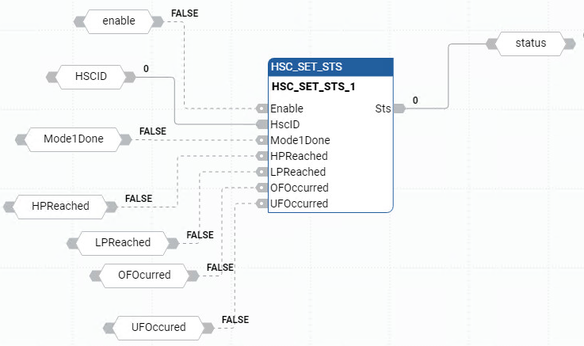Screen dimensions: 584x346
Task: Click the HPReached input pin connector
Action: (x=262, y=156)
